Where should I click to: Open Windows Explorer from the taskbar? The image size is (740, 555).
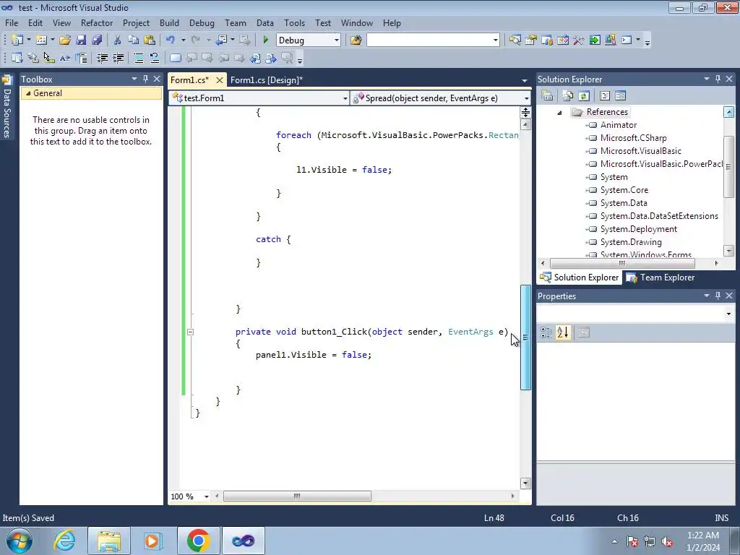pyautogui.click(x=109, y=541)
